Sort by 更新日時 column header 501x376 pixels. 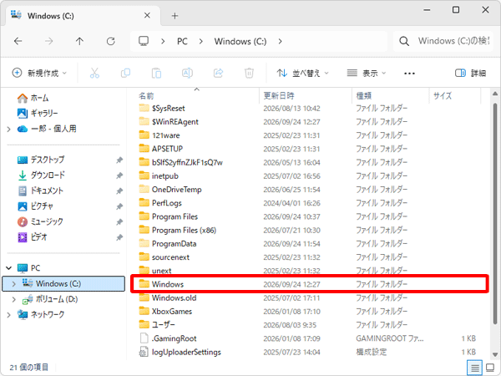[x=279, y=95]
